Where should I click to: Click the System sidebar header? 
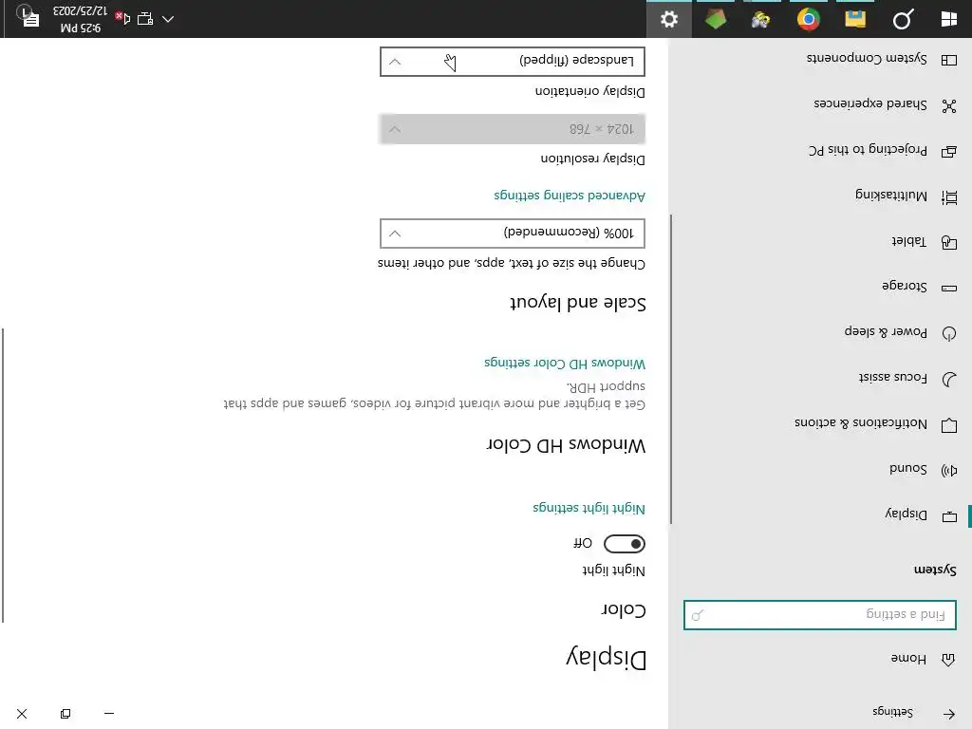935,570
